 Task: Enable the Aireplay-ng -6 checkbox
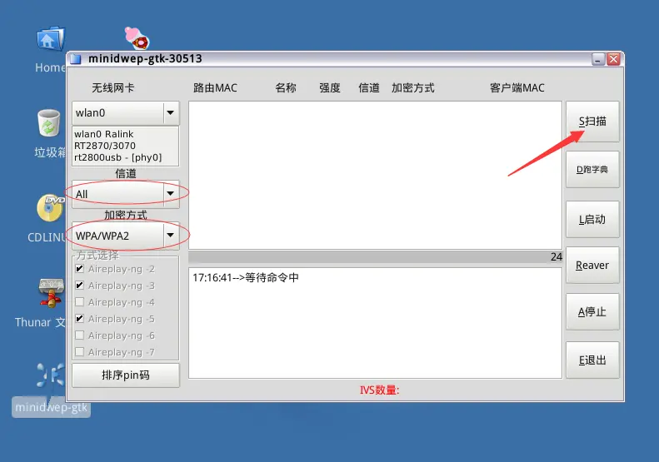[79, 335]
